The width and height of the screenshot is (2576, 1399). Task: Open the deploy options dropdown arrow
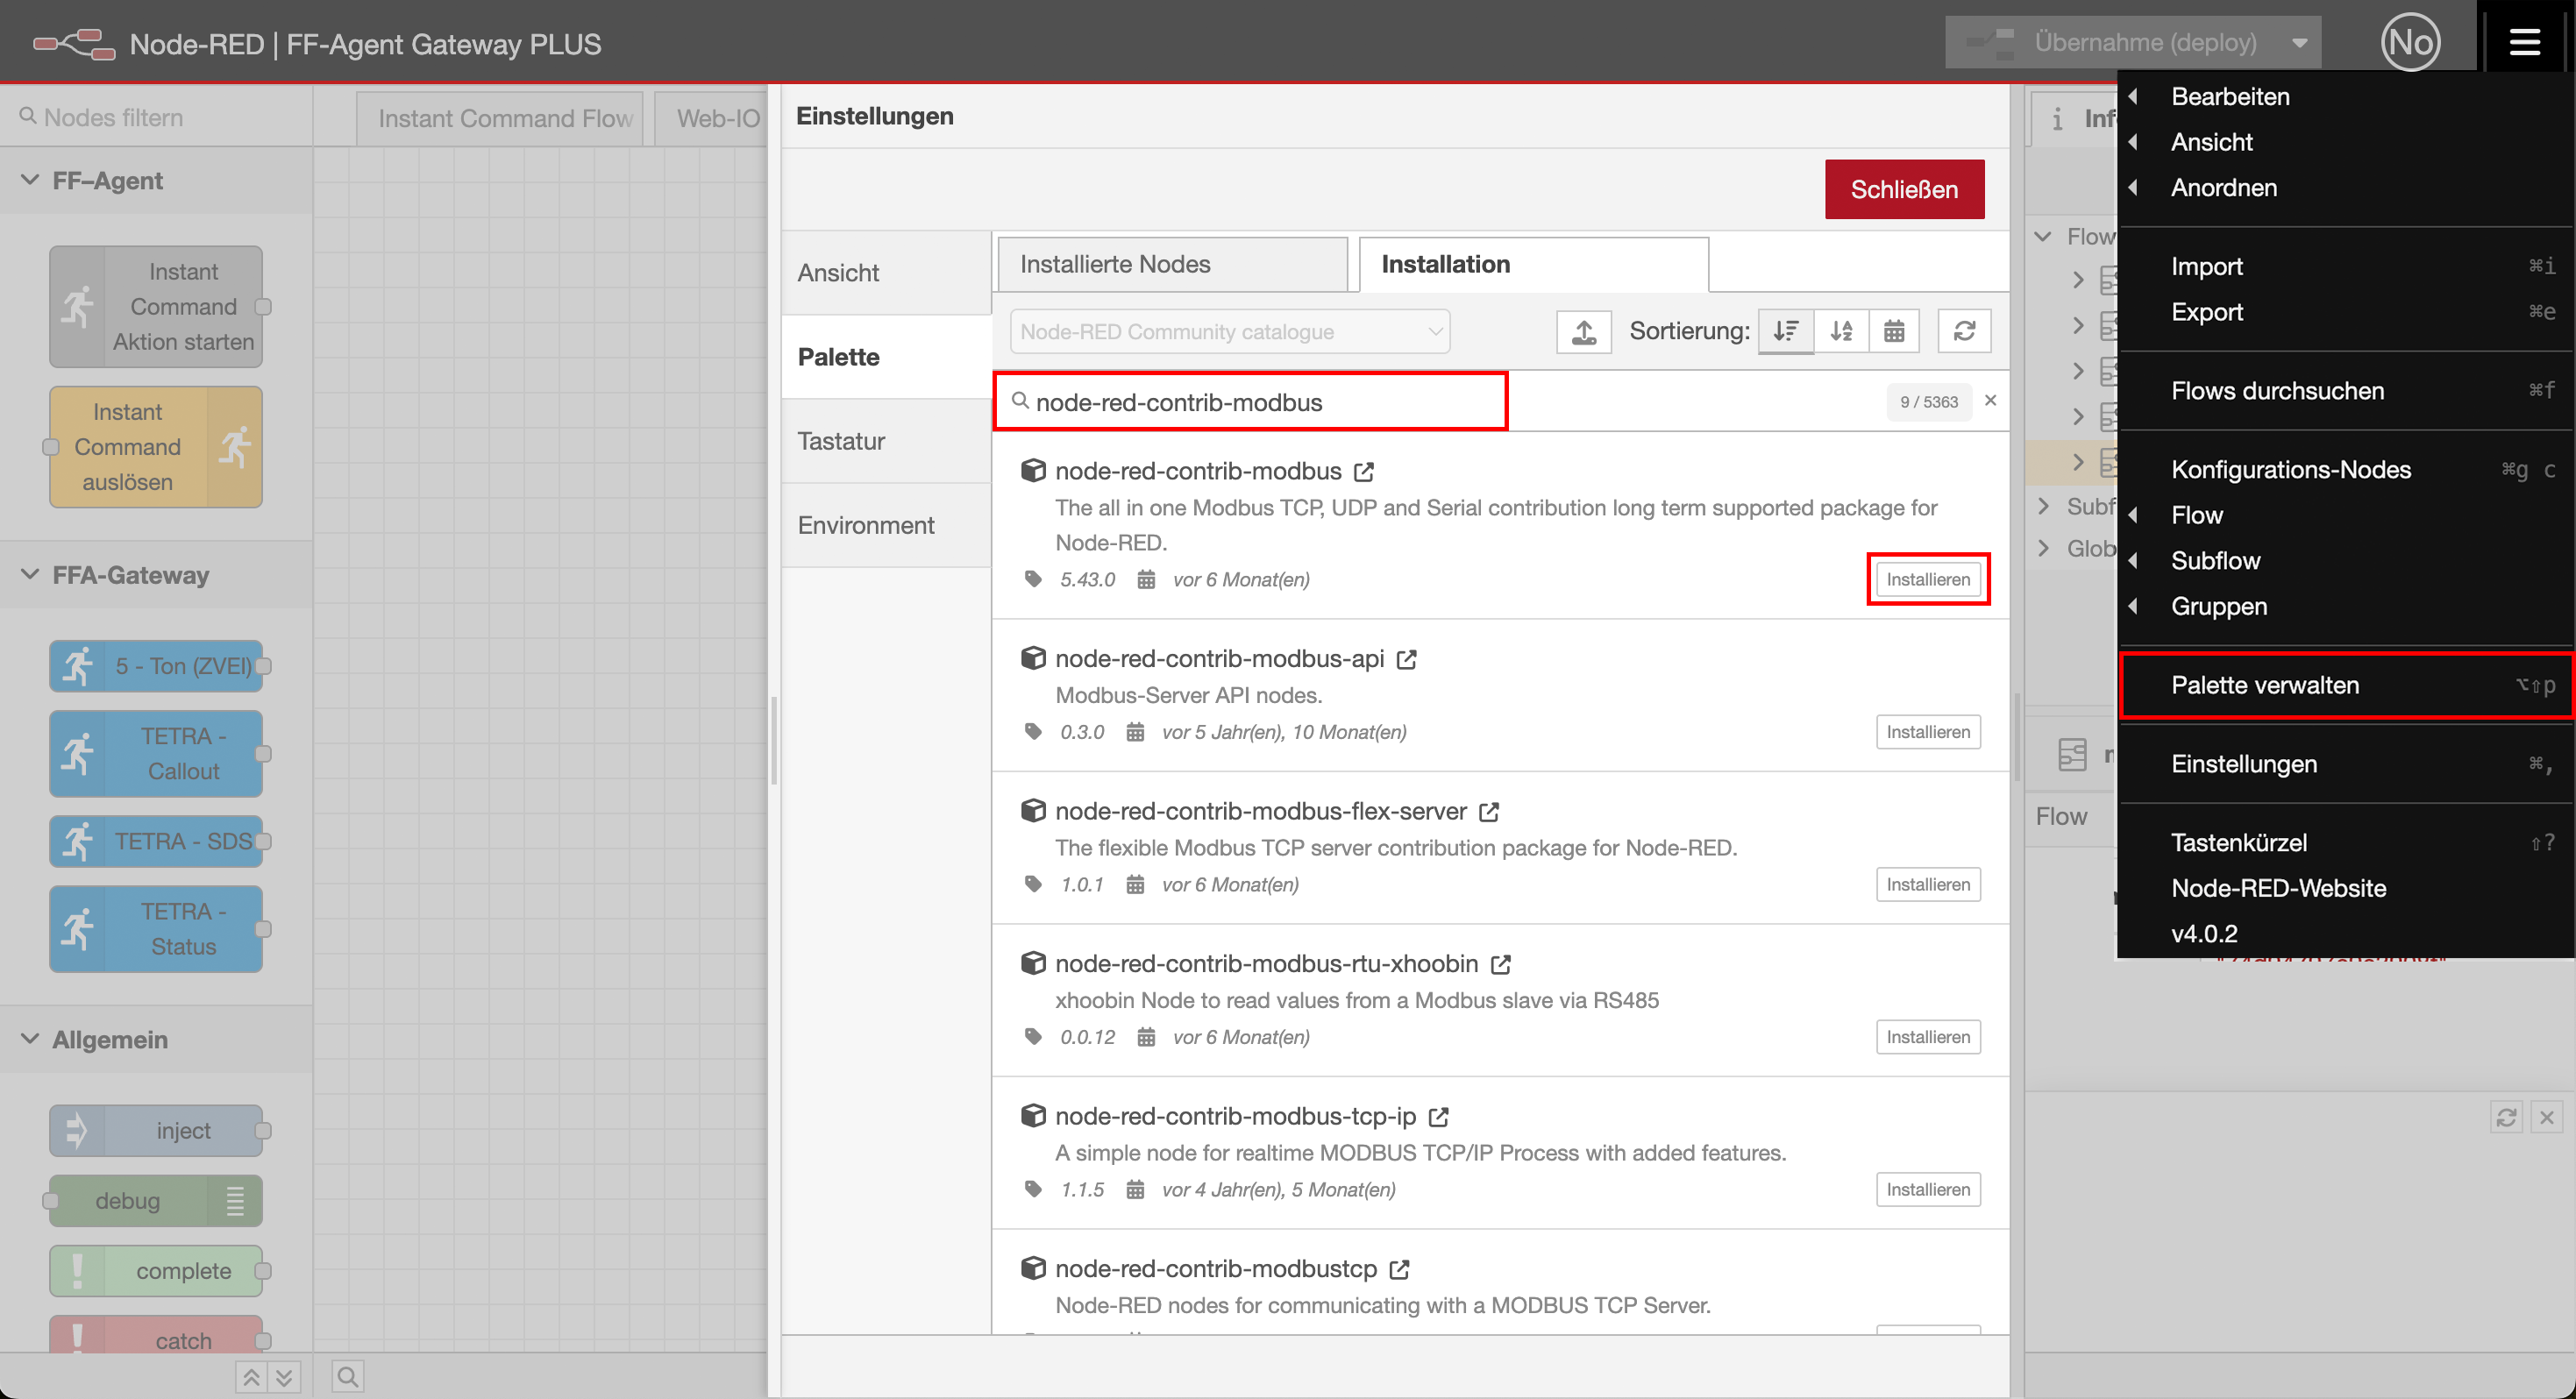tap(2299, 43)
